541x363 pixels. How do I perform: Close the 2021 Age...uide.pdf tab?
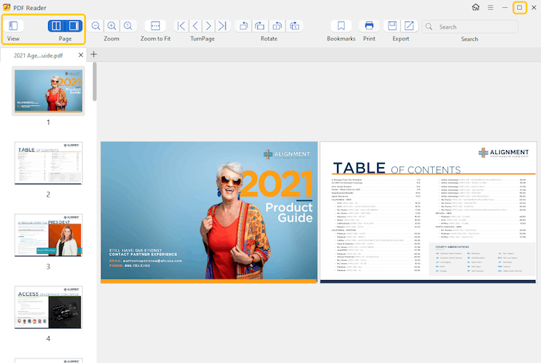80,55
